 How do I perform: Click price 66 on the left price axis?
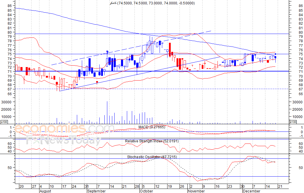pyautogui.click(x=10, y=94)
